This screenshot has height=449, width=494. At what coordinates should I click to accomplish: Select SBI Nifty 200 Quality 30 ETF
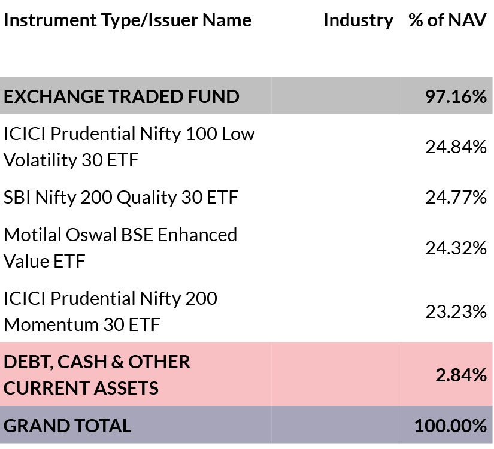point(121,198)
